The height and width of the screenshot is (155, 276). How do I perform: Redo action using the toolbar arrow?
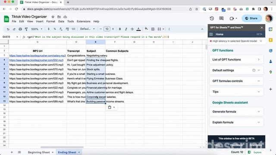pyautogui.click(x=14, y=29)
